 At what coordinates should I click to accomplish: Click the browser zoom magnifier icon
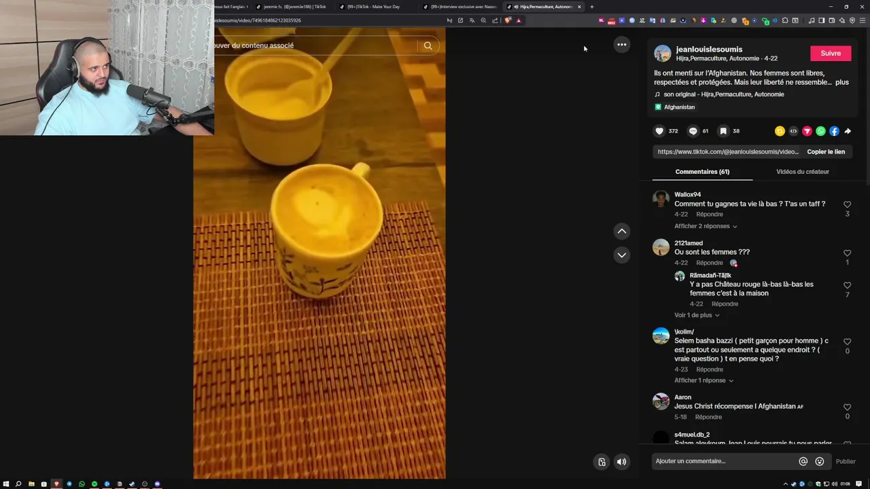click(483, 20)
